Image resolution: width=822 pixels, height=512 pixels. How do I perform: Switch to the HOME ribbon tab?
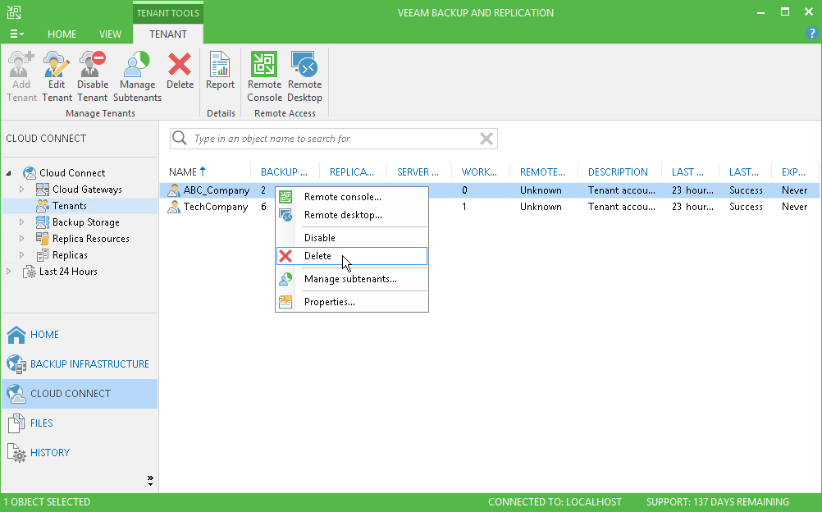(x=62, y=34)
